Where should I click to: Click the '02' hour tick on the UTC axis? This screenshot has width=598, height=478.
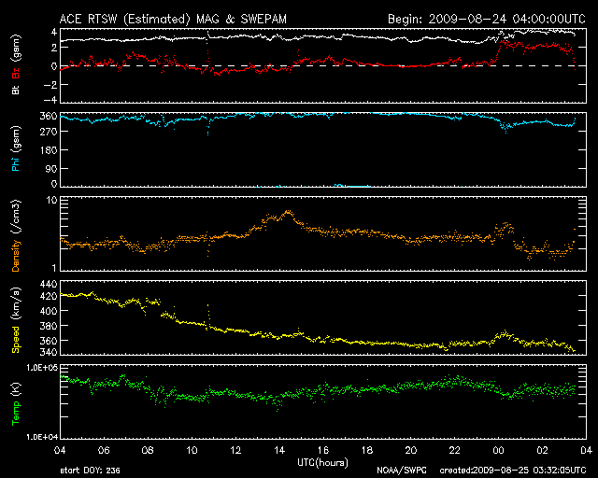542,451
